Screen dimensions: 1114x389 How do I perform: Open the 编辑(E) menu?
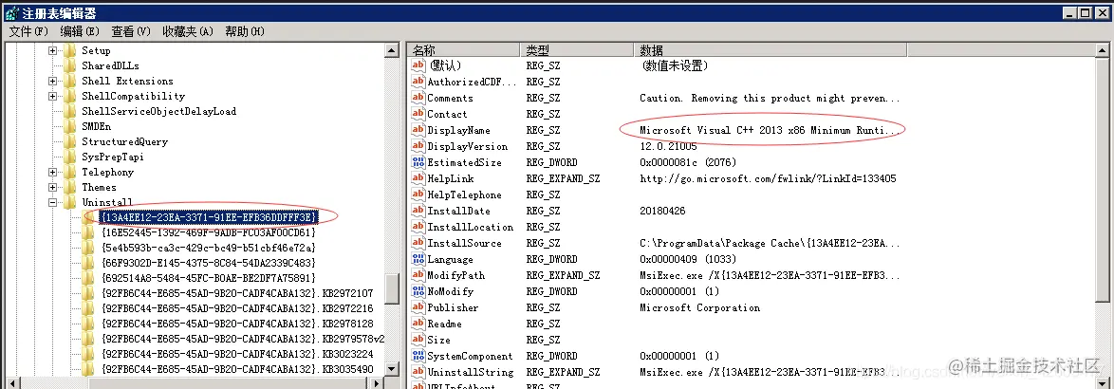(80, 31)
